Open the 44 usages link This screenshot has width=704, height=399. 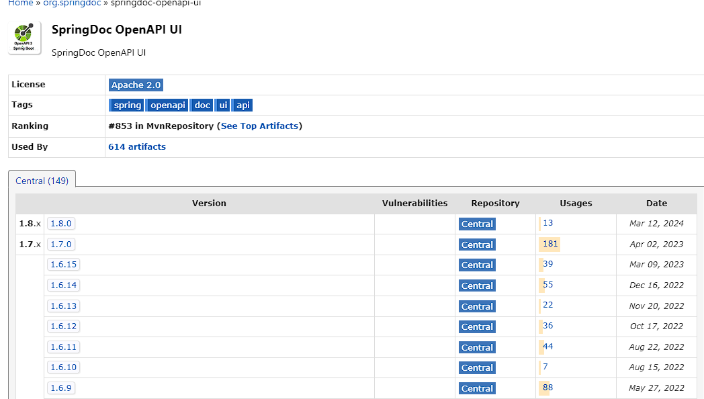(547, 346)
